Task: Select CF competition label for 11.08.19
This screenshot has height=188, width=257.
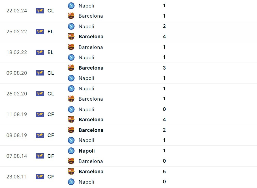Action: click(x=51, y=114)
